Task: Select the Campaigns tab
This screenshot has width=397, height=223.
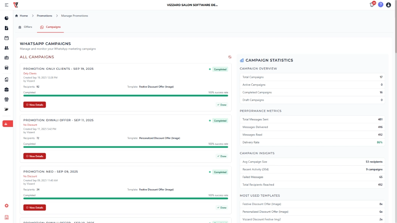Action: [50, 27]
